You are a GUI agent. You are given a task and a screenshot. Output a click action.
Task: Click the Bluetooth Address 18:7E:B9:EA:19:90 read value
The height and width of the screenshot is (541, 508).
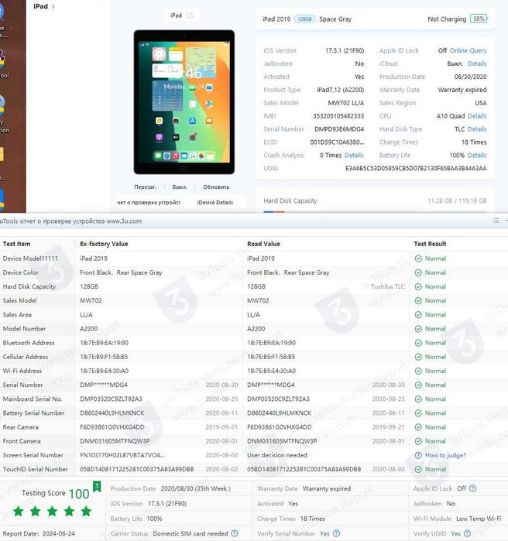[271, 343]
